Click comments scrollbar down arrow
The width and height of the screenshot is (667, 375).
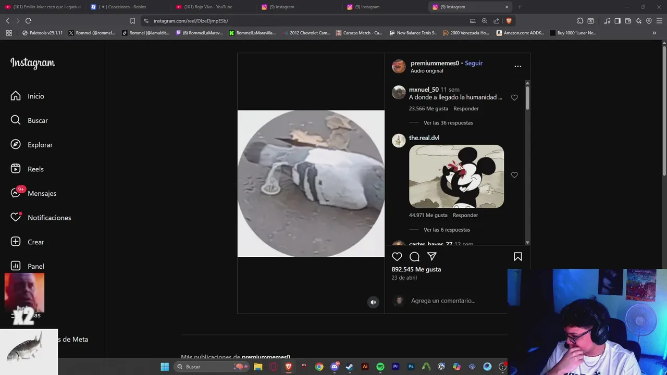(x=527, y=243)
